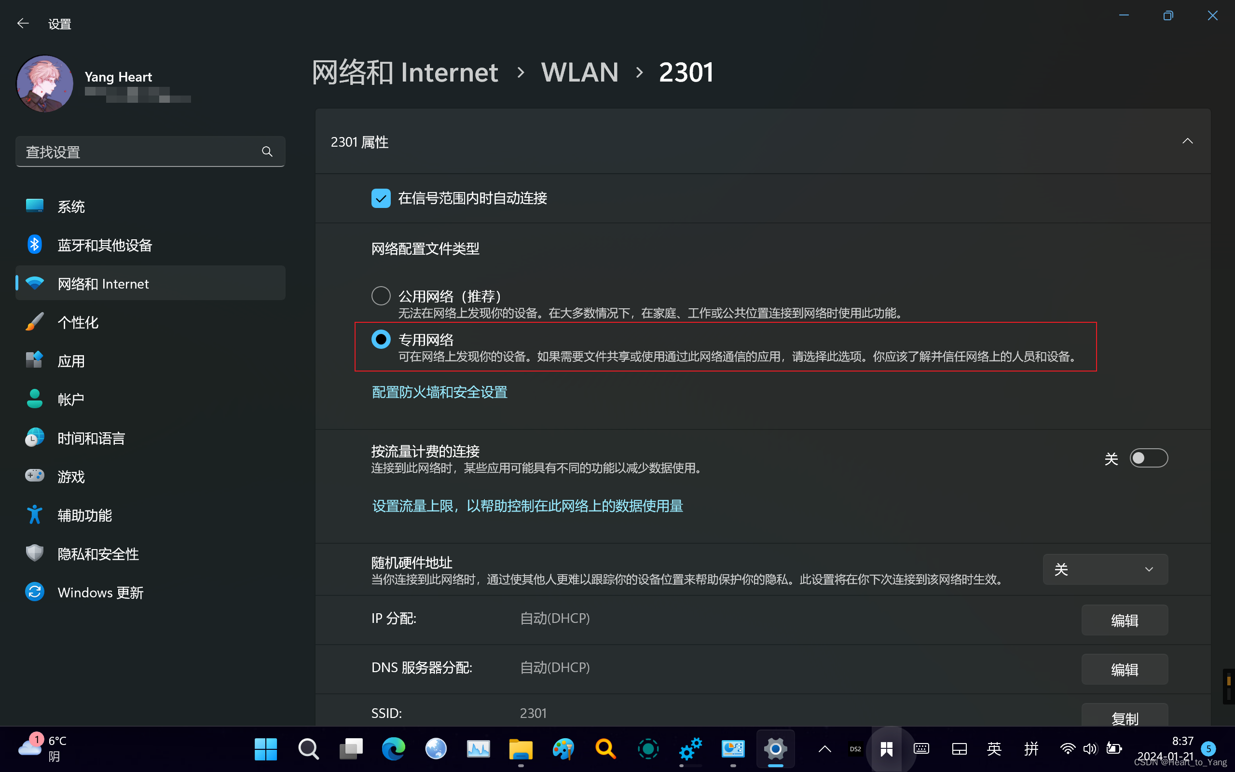Click the 网络和 Internet breadcrumb

pyautogui.click(x=405, y=72)
